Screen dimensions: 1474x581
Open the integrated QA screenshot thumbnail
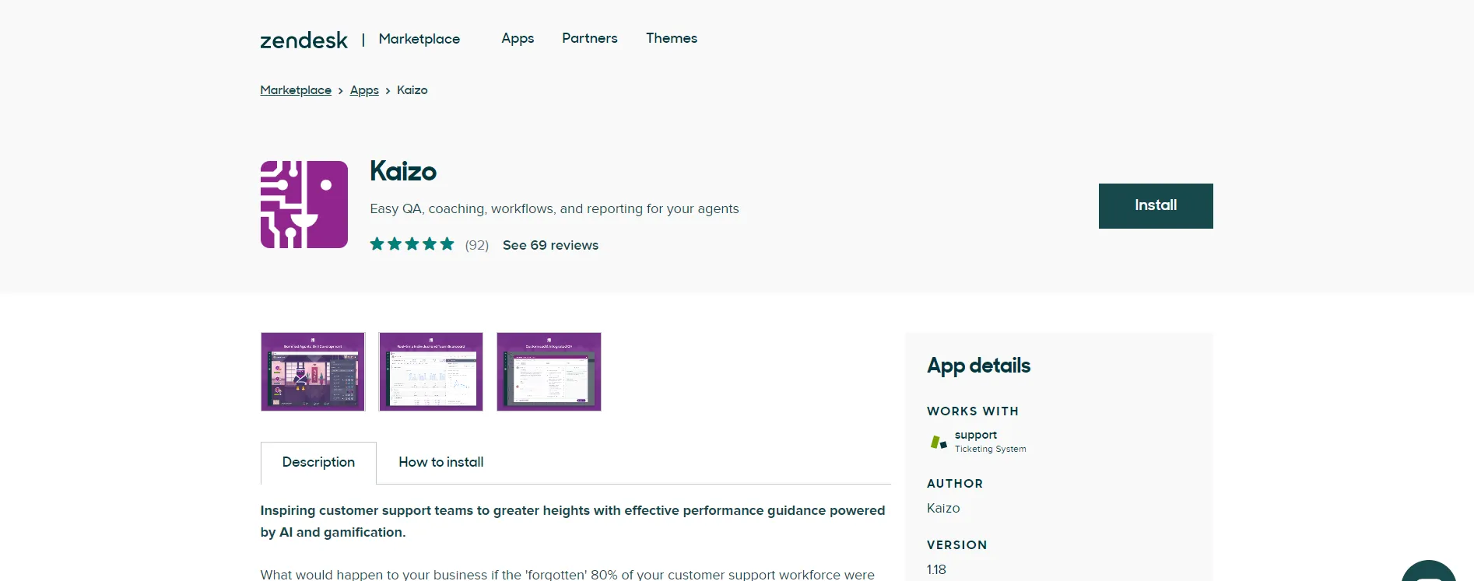coord(549,372)
